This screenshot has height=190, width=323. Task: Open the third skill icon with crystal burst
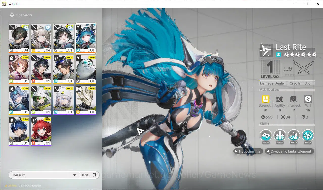click(x=294, y=135)
